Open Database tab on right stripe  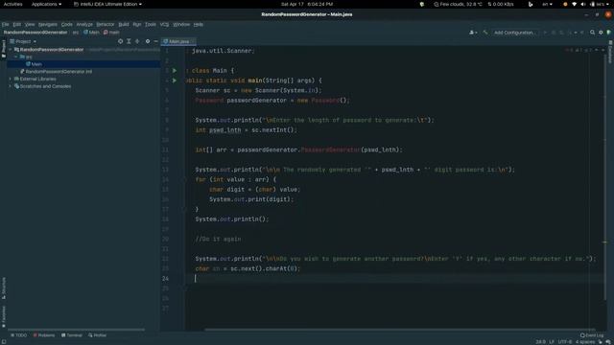point(610,52)
